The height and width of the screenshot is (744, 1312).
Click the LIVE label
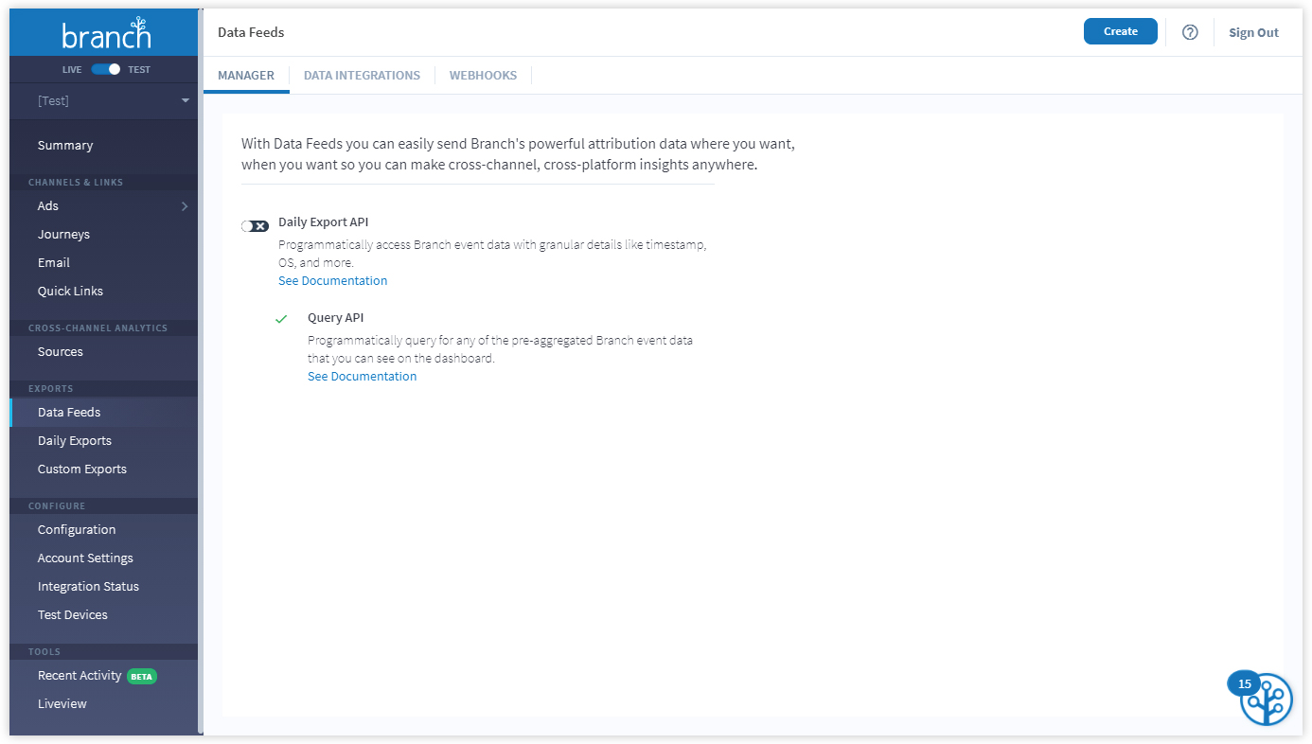coord(72,70)
